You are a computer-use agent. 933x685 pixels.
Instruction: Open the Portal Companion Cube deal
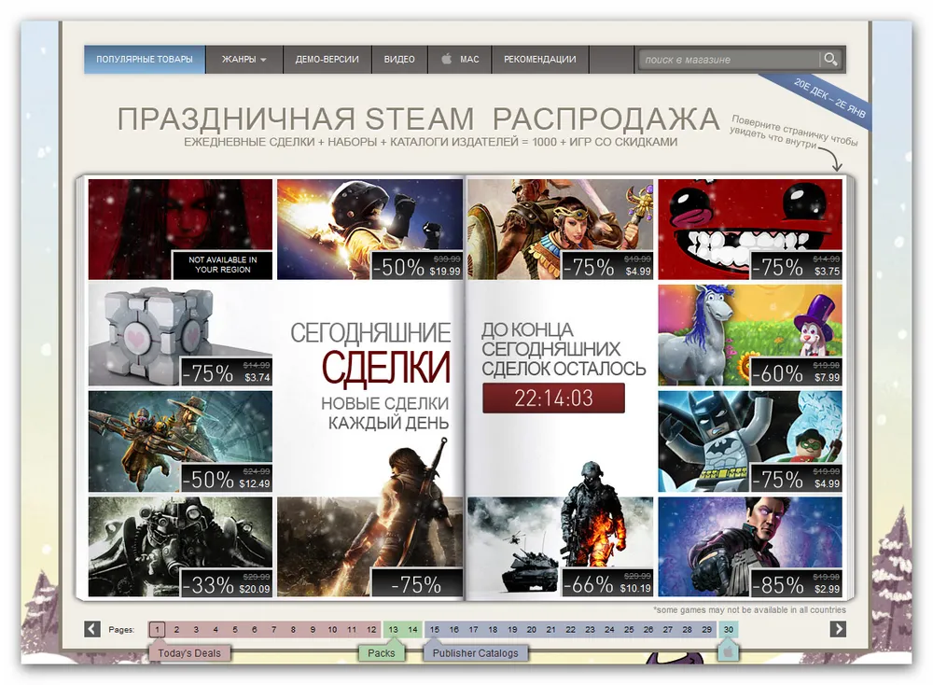click(180, 335)
